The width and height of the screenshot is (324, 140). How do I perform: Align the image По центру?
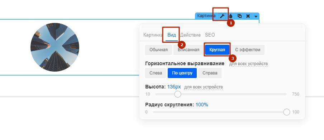click(x=182, y=73)
